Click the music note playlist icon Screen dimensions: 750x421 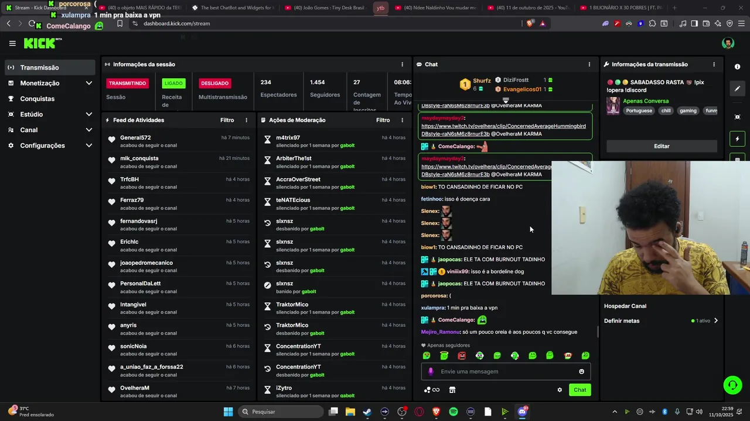[x=683, y=23]
